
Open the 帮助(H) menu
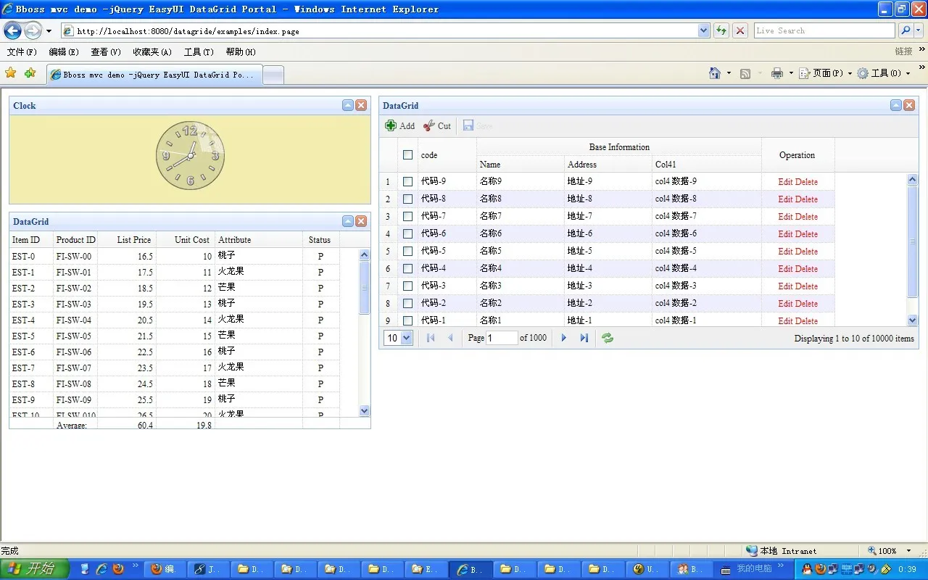point(241,52)
